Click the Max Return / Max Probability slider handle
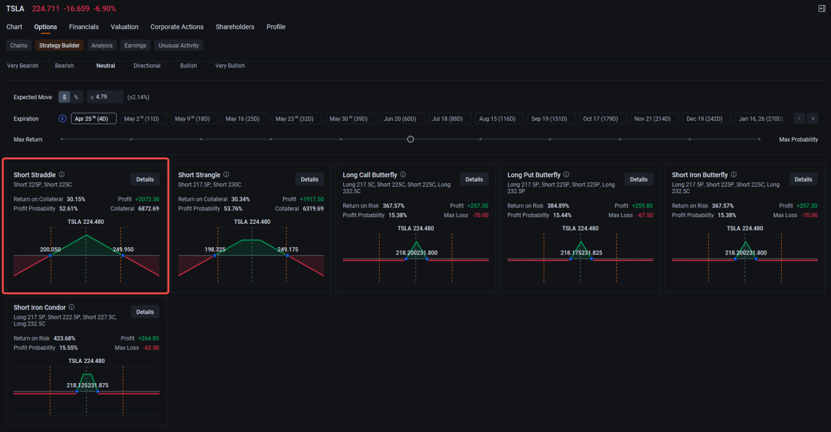Screen dimensions: 831x432 410,139
